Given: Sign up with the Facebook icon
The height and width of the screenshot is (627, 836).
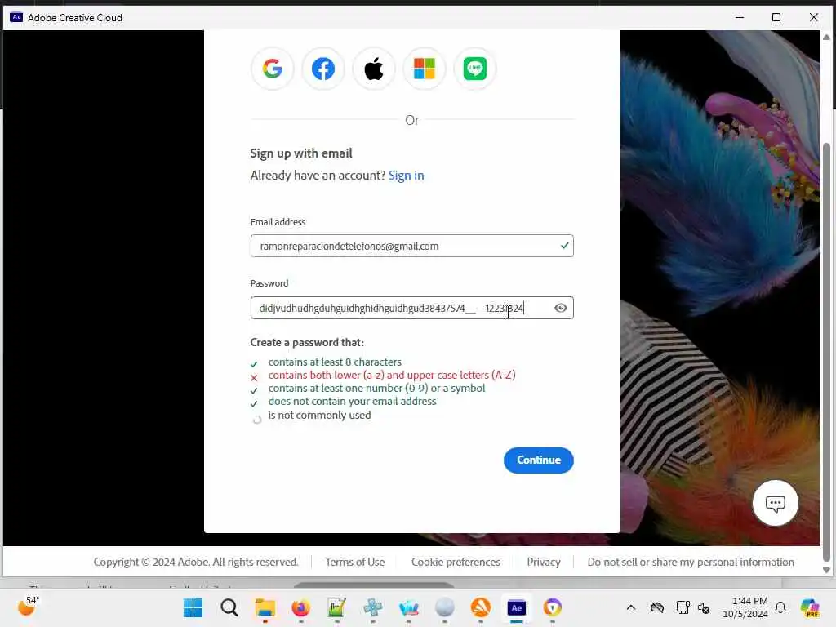Looking at the screenshot, I should tap(323, 69).
